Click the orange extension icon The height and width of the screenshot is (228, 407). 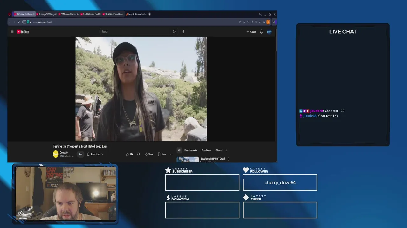[268, 22]
